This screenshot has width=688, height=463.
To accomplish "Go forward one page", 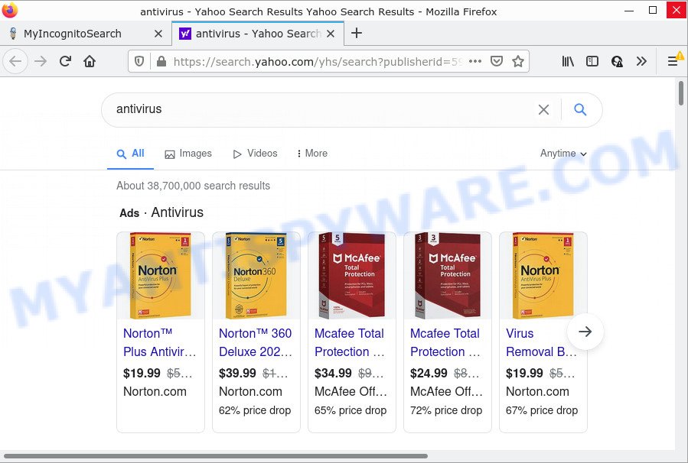I will click(x=41, y=61).
